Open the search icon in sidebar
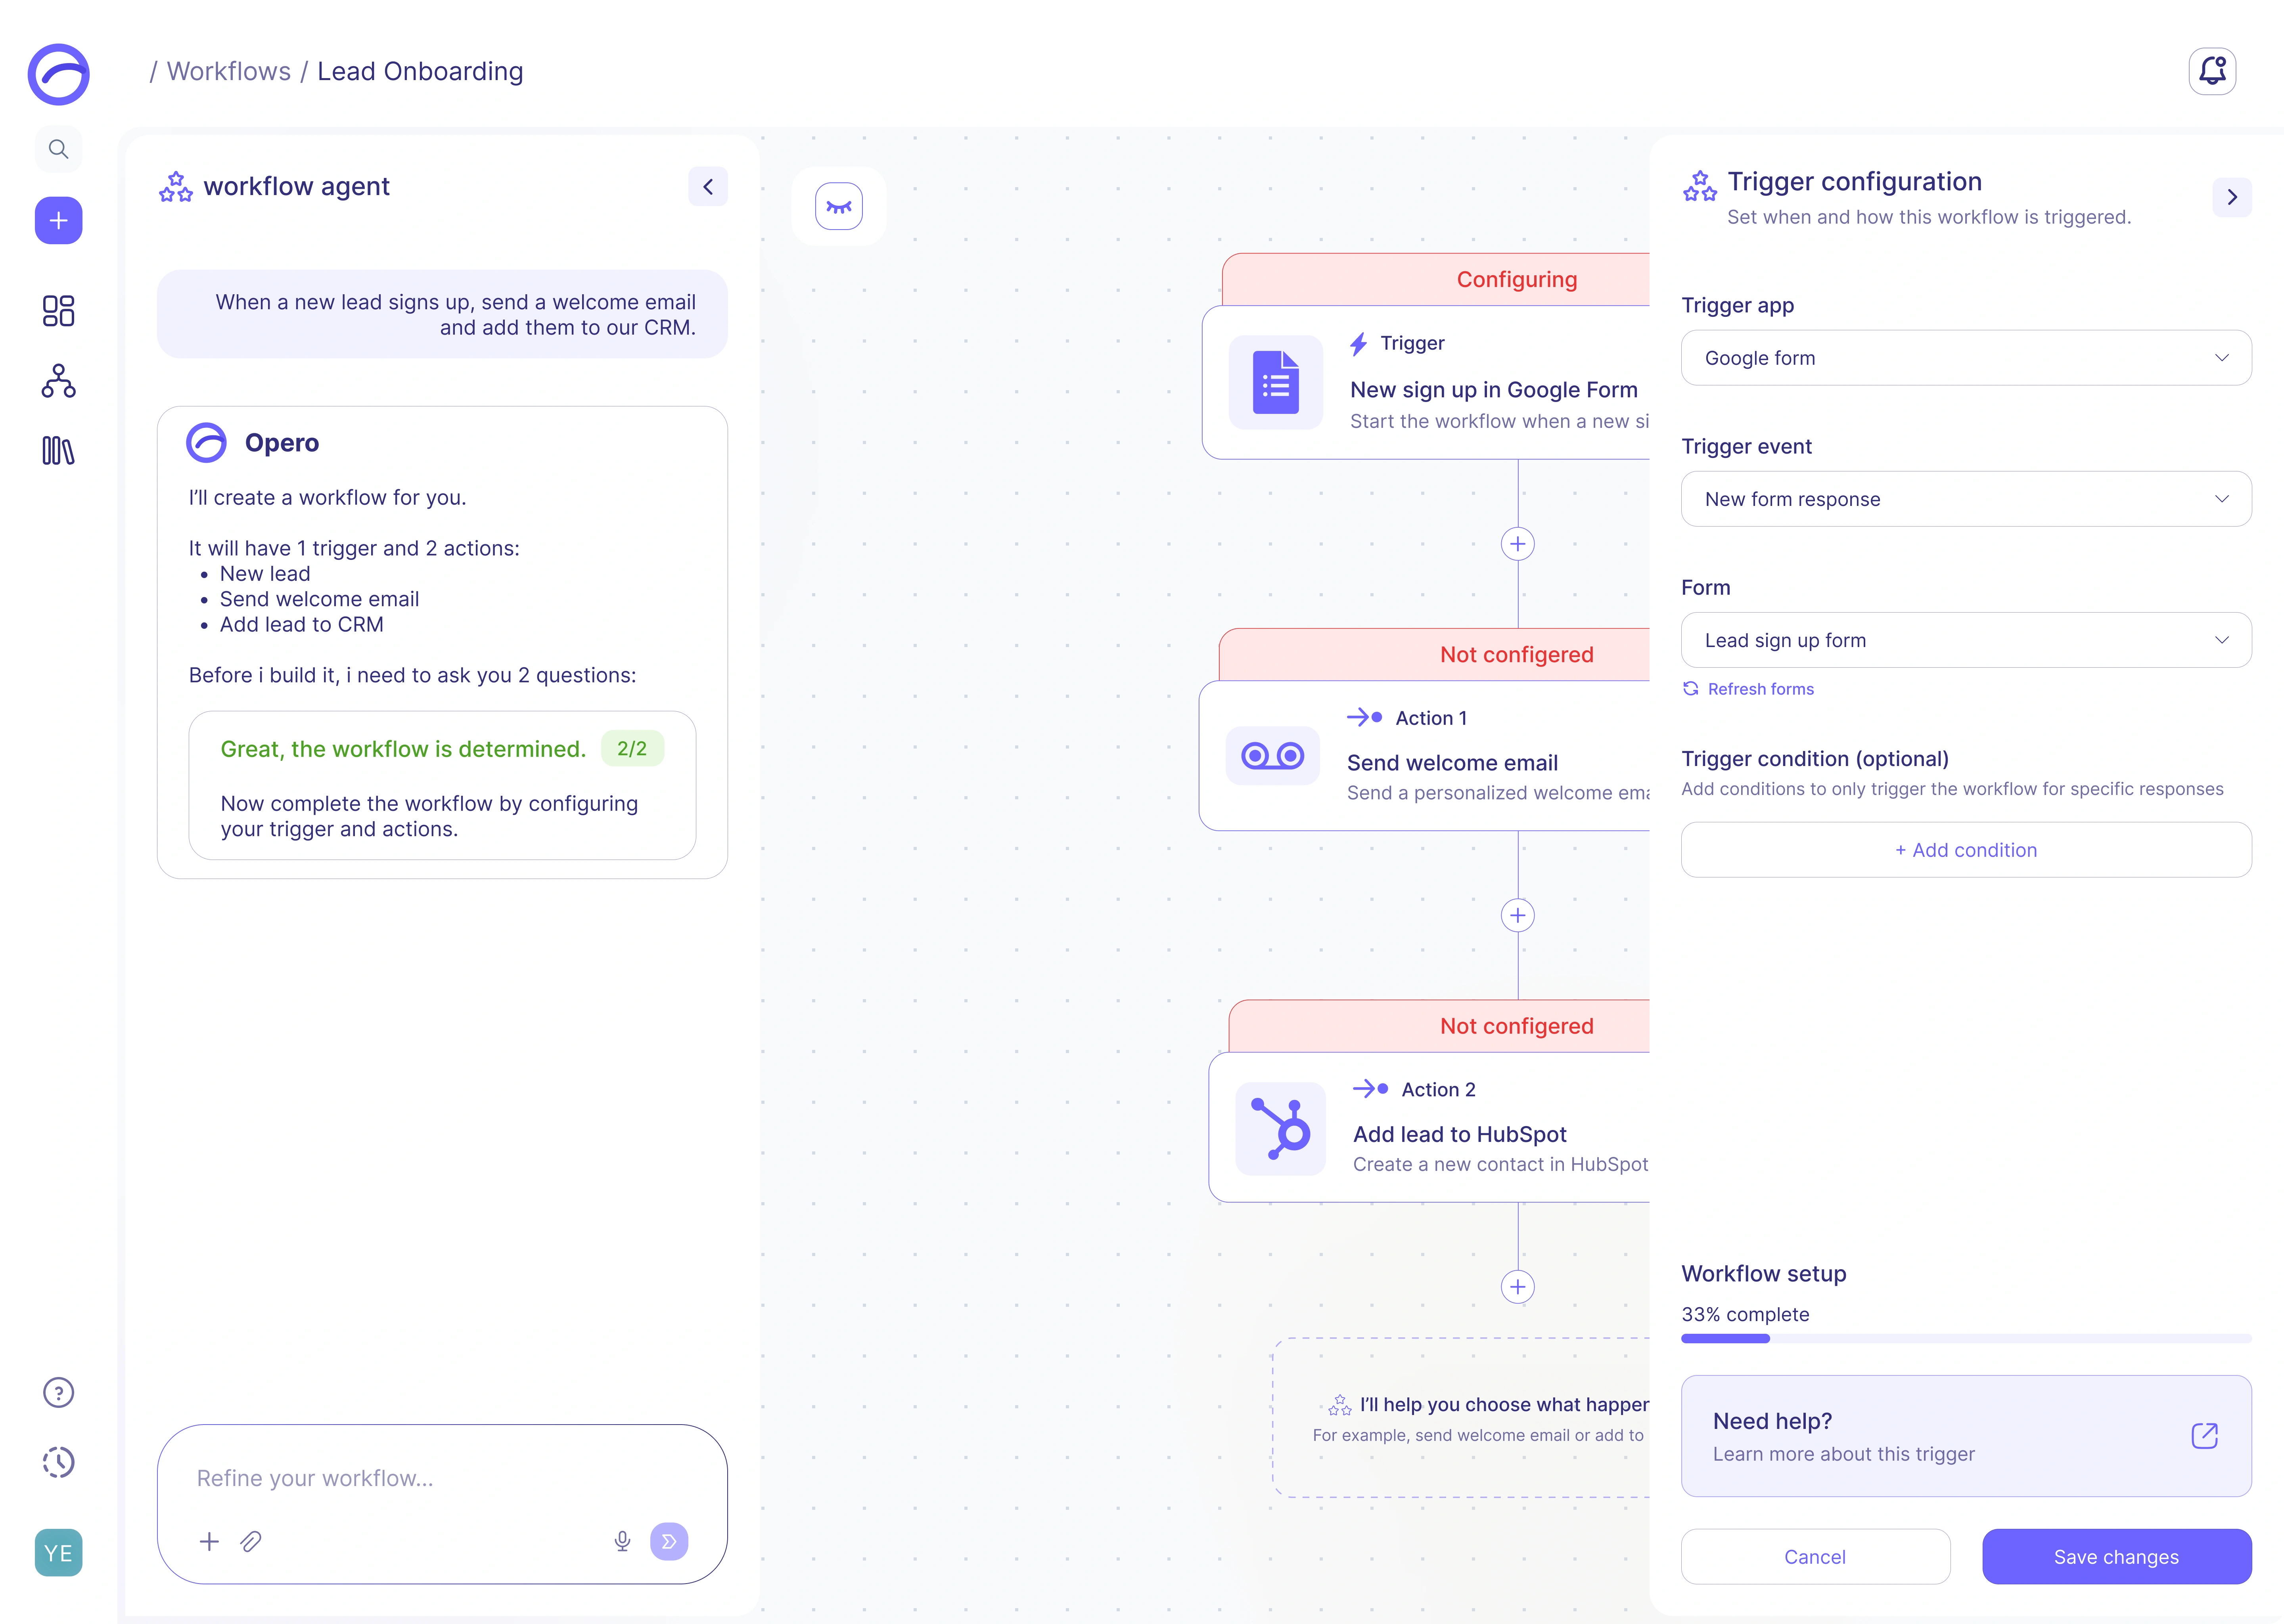The height and width of the screenshot is (1624, 2284). coord(58,149)
